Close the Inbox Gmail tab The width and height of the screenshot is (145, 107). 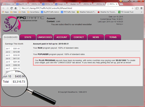(13, 4)
